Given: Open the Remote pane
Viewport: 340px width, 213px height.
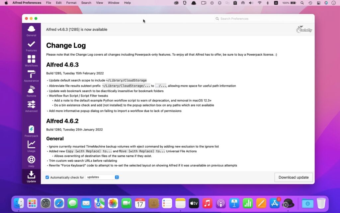Looking at the screenshot, I should click(31, 91).
